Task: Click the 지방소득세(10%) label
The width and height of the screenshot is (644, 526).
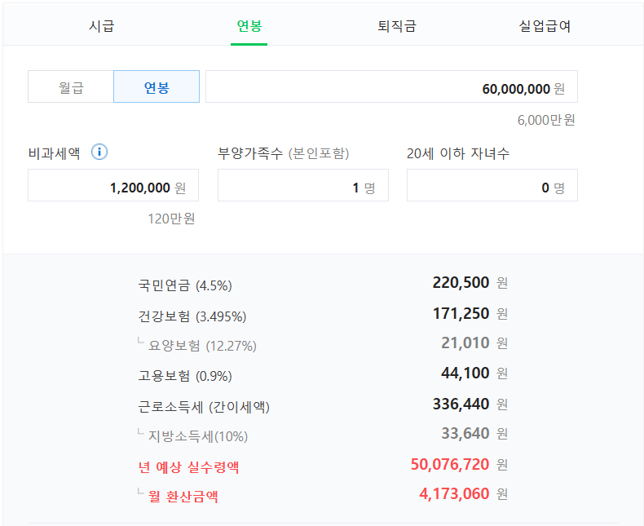Action: (x=198, y=436)
